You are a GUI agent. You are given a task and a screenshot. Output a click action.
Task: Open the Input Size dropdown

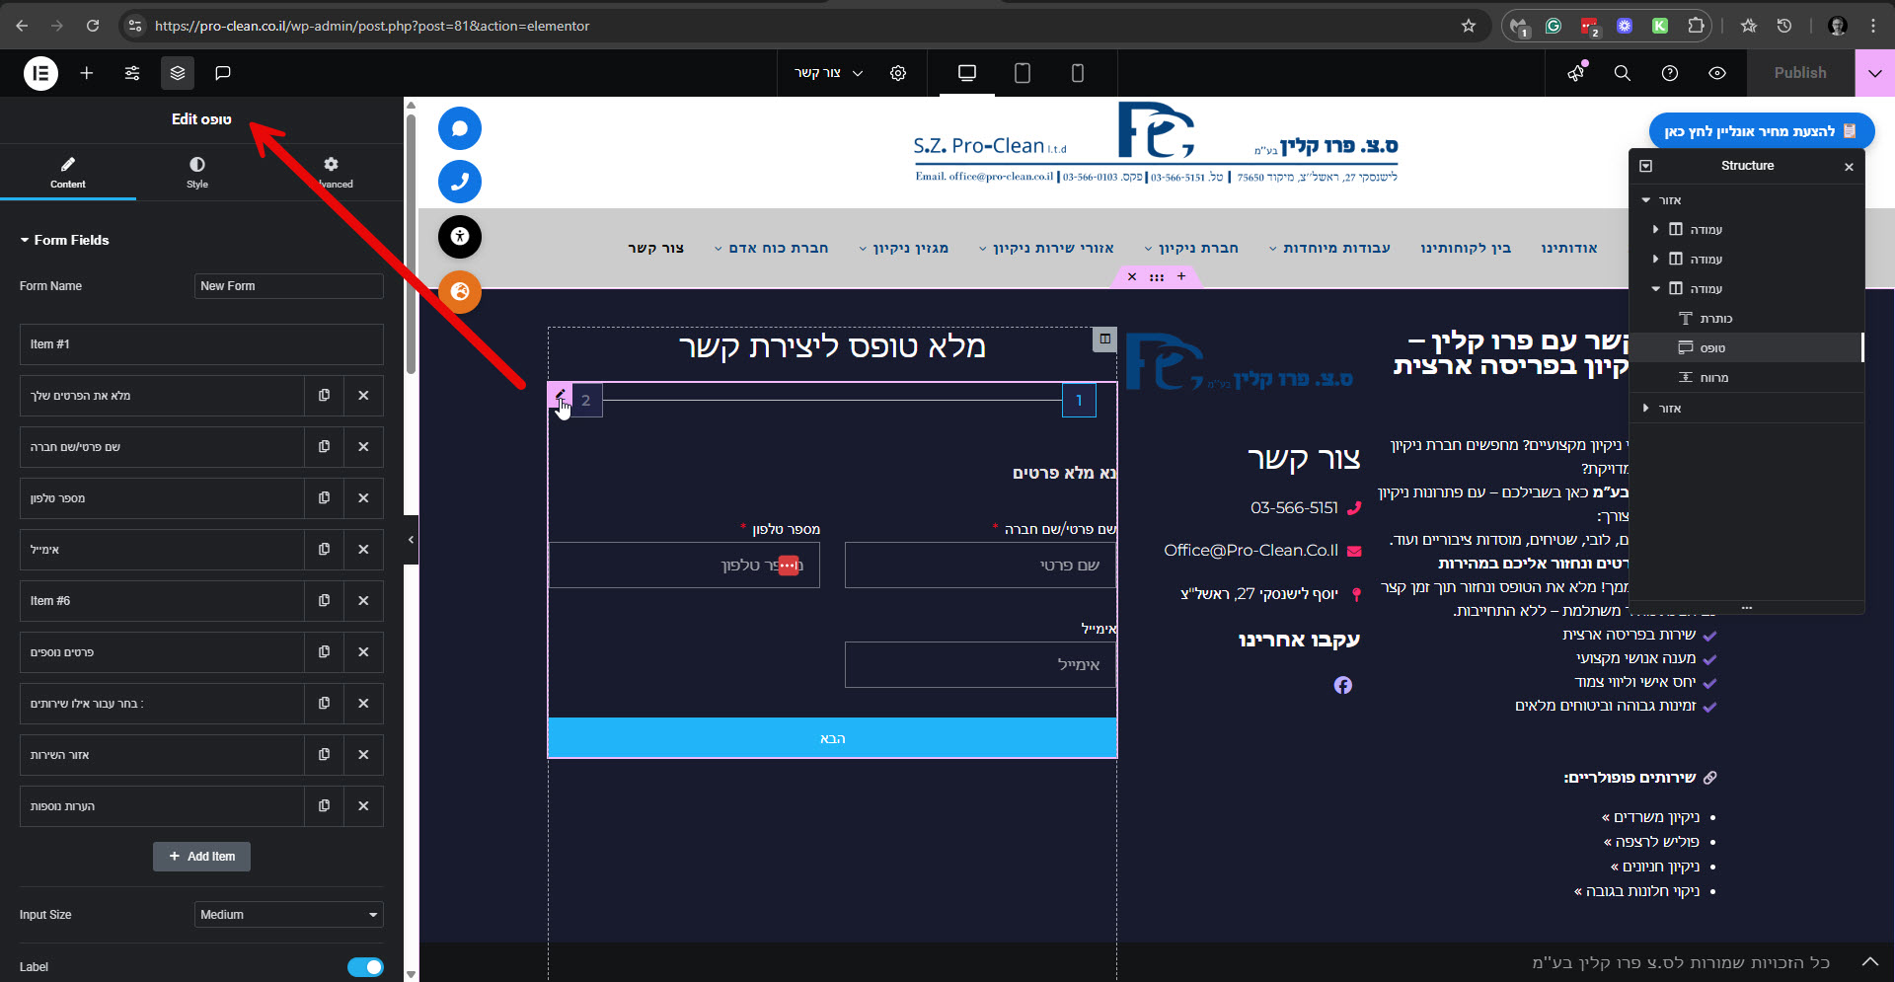(x=288, y=915)
